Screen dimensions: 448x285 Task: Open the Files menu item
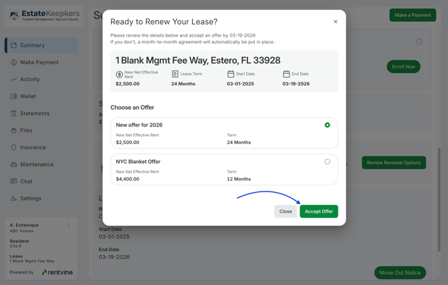[26, 130]
